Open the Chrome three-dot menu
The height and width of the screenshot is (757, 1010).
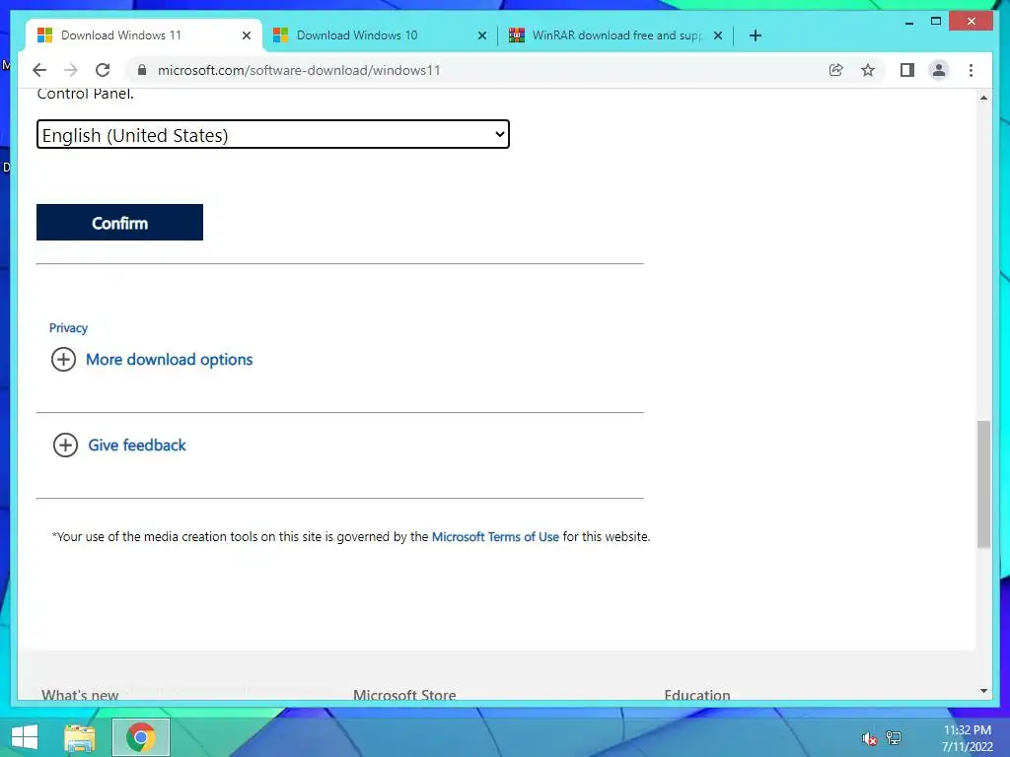coord(971,70)
